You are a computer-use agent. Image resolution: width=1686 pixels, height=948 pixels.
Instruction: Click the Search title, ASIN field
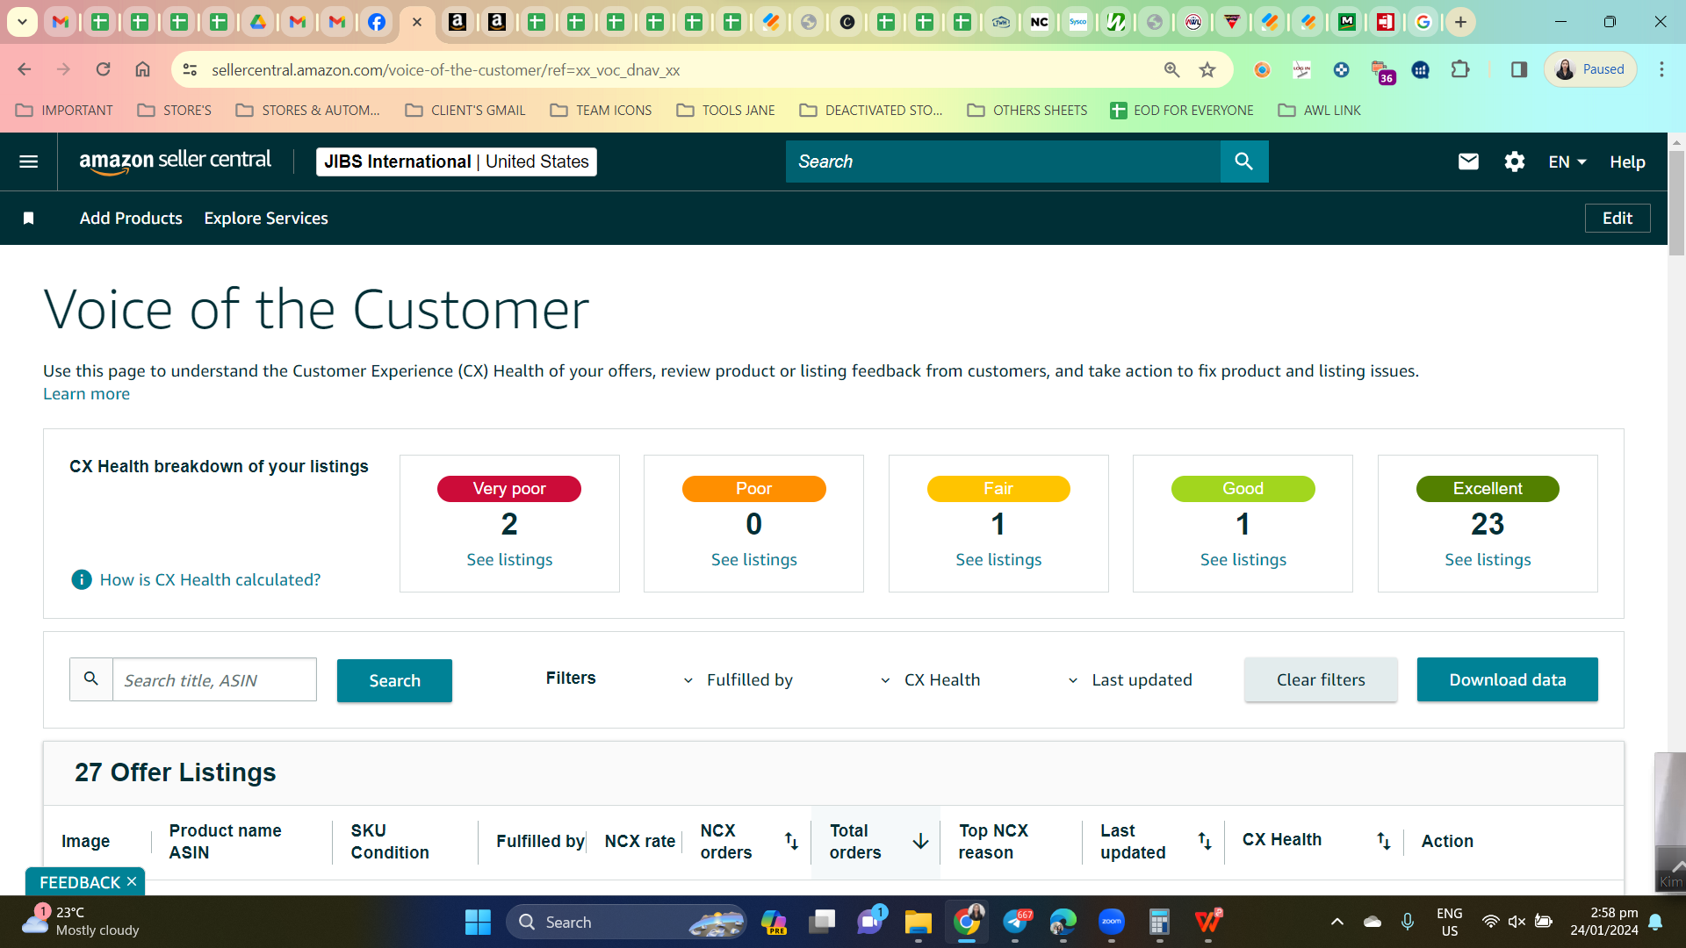(214, 680)
